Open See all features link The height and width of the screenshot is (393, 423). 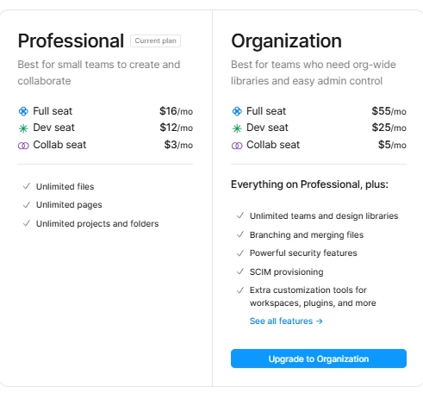[x=286, y=321]
